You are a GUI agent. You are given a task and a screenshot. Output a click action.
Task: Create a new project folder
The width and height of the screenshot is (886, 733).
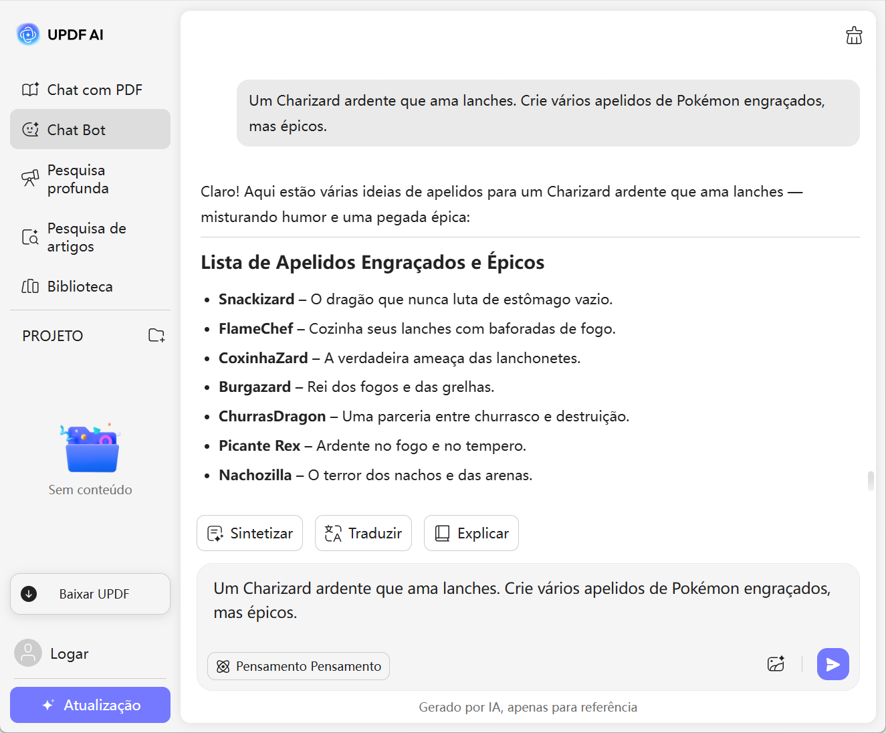click(x=156, y=336)
